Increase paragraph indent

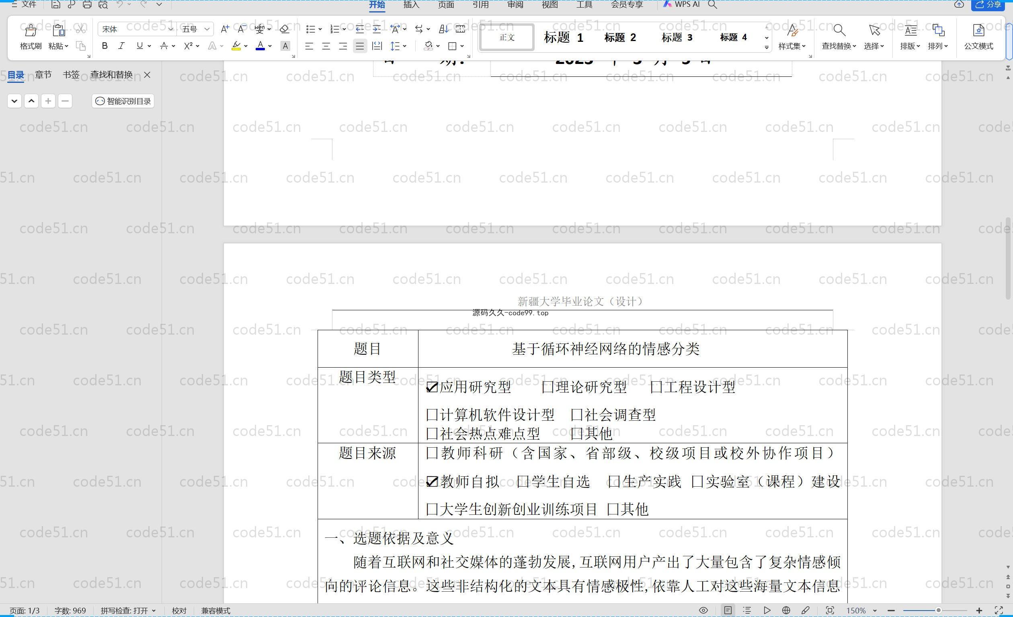(x=377, y=29)
